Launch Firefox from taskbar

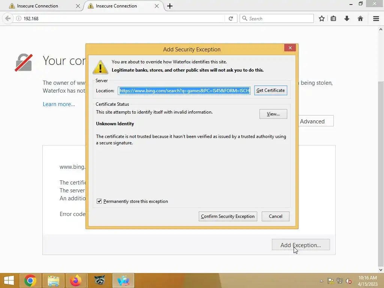(76, 280)
